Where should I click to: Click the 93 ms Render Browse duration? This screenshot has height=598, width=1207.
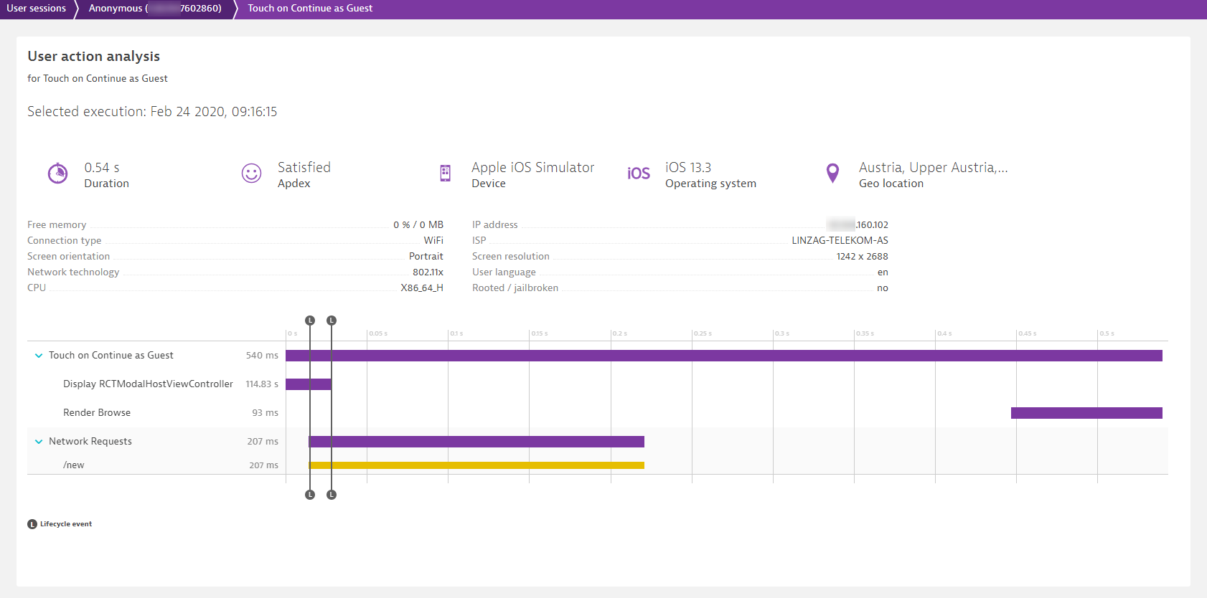pyautogui.click(x=266, y=413)
